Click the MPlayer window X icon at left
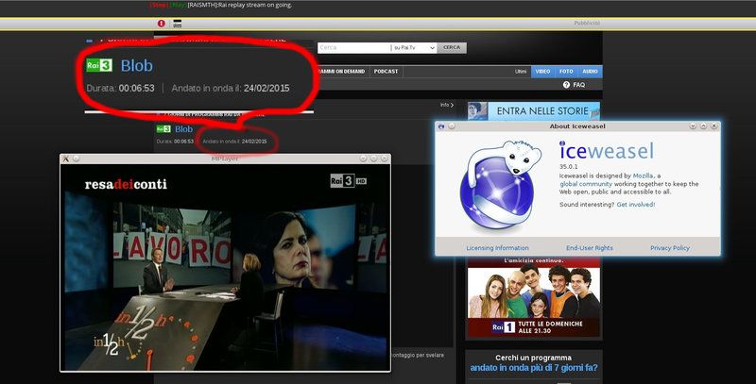The image size is (756, 384). point(65,159)
